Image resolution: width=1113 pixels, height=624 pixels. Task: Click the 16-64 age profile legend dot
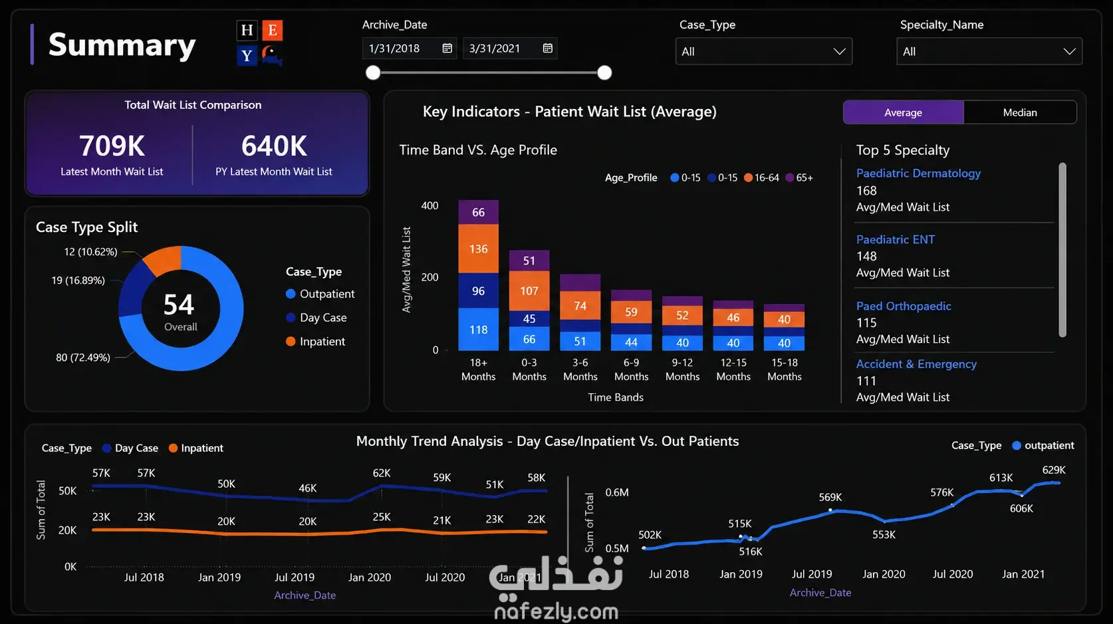(748, 177)
